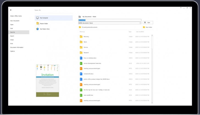Screen dimensions: 200x115
Task: Select polaris office product design list_181005.docx
Action: [97, 79]
